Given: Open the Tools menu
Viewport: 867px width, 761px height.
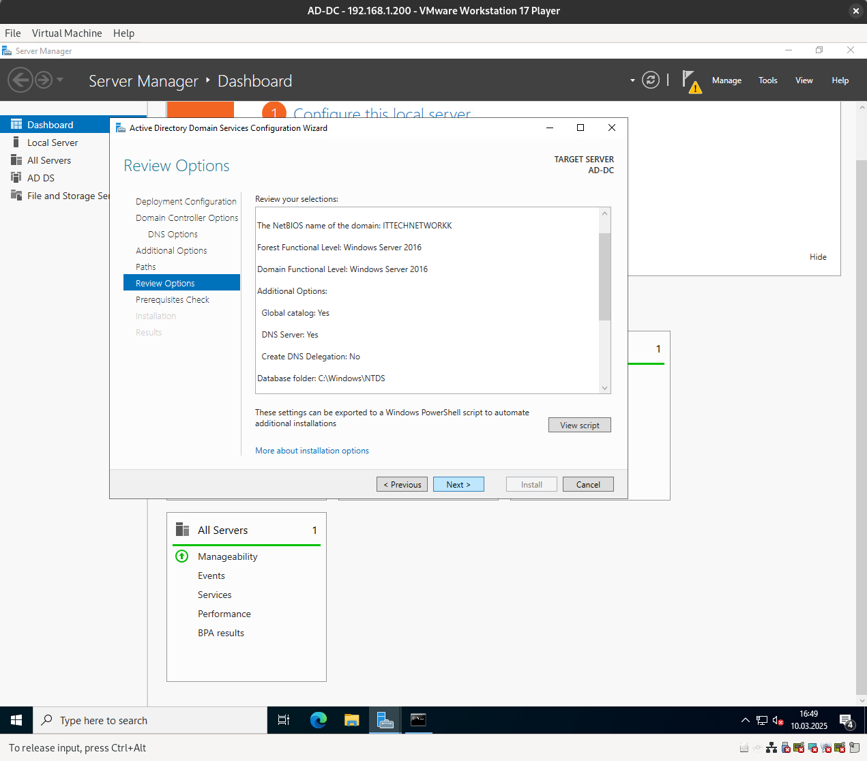Looking at the screenshot, I should point(767,80).
